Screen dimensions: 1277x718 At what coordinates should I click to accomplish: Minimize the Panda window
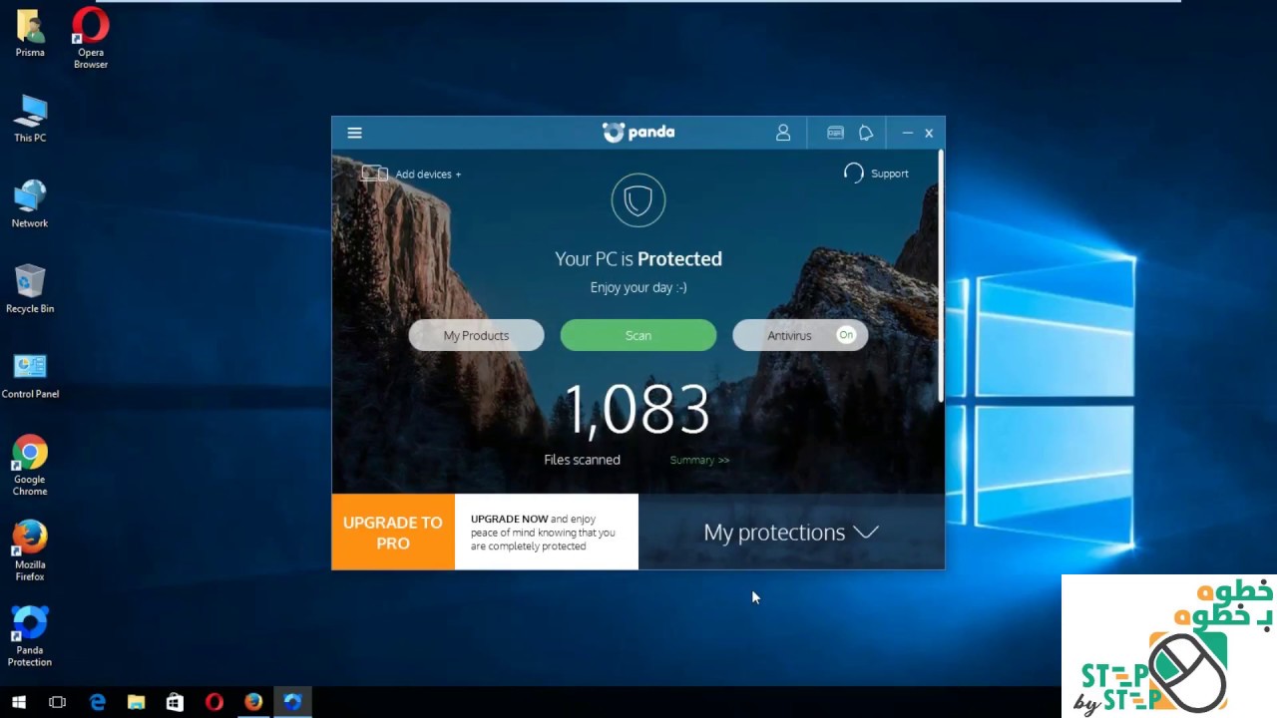tap(907, 133)
